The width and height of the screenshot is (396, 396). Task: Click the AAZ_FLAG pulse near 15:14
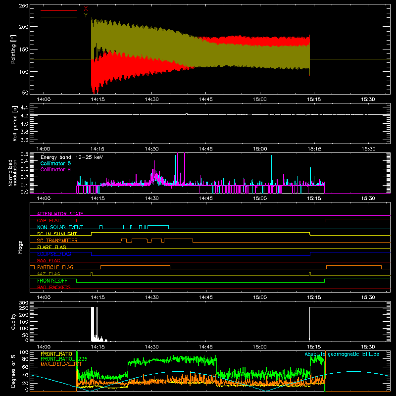310,274
